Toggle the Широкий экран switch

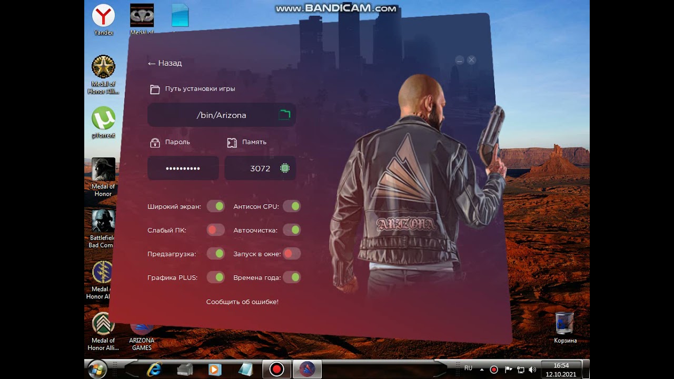point(215,206)
